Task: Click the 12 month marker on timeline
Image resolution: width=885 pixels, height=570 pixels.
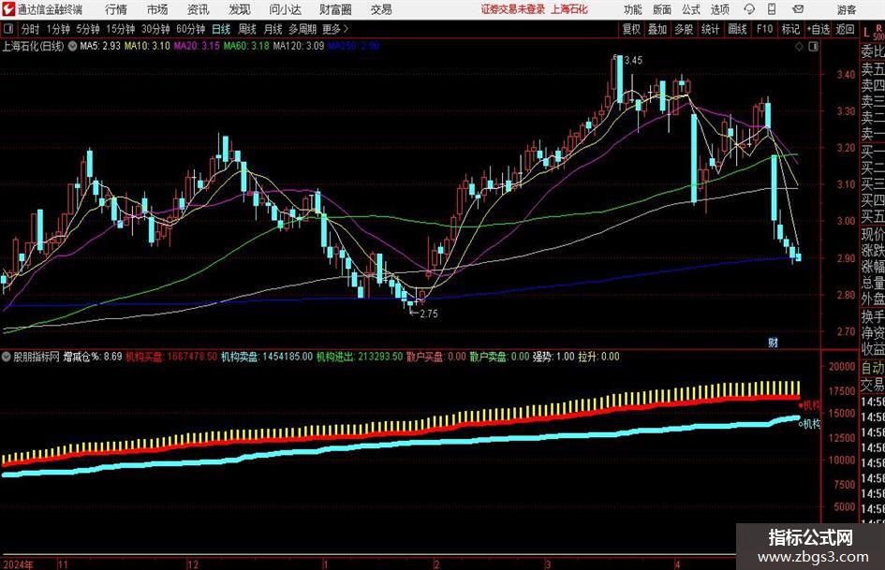Action: [193, 564]
